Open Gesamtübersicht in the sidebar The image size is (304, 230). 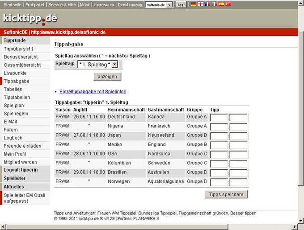point(25,65)
